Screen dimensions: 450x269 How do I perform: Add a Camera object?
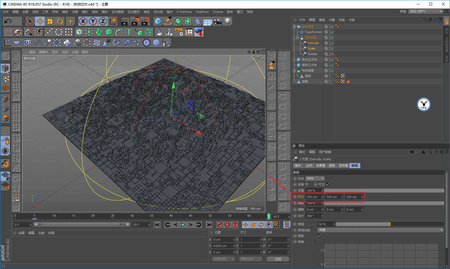(218, 21)
